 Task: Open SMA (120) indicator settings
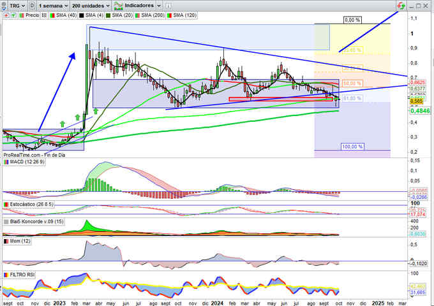184,15
